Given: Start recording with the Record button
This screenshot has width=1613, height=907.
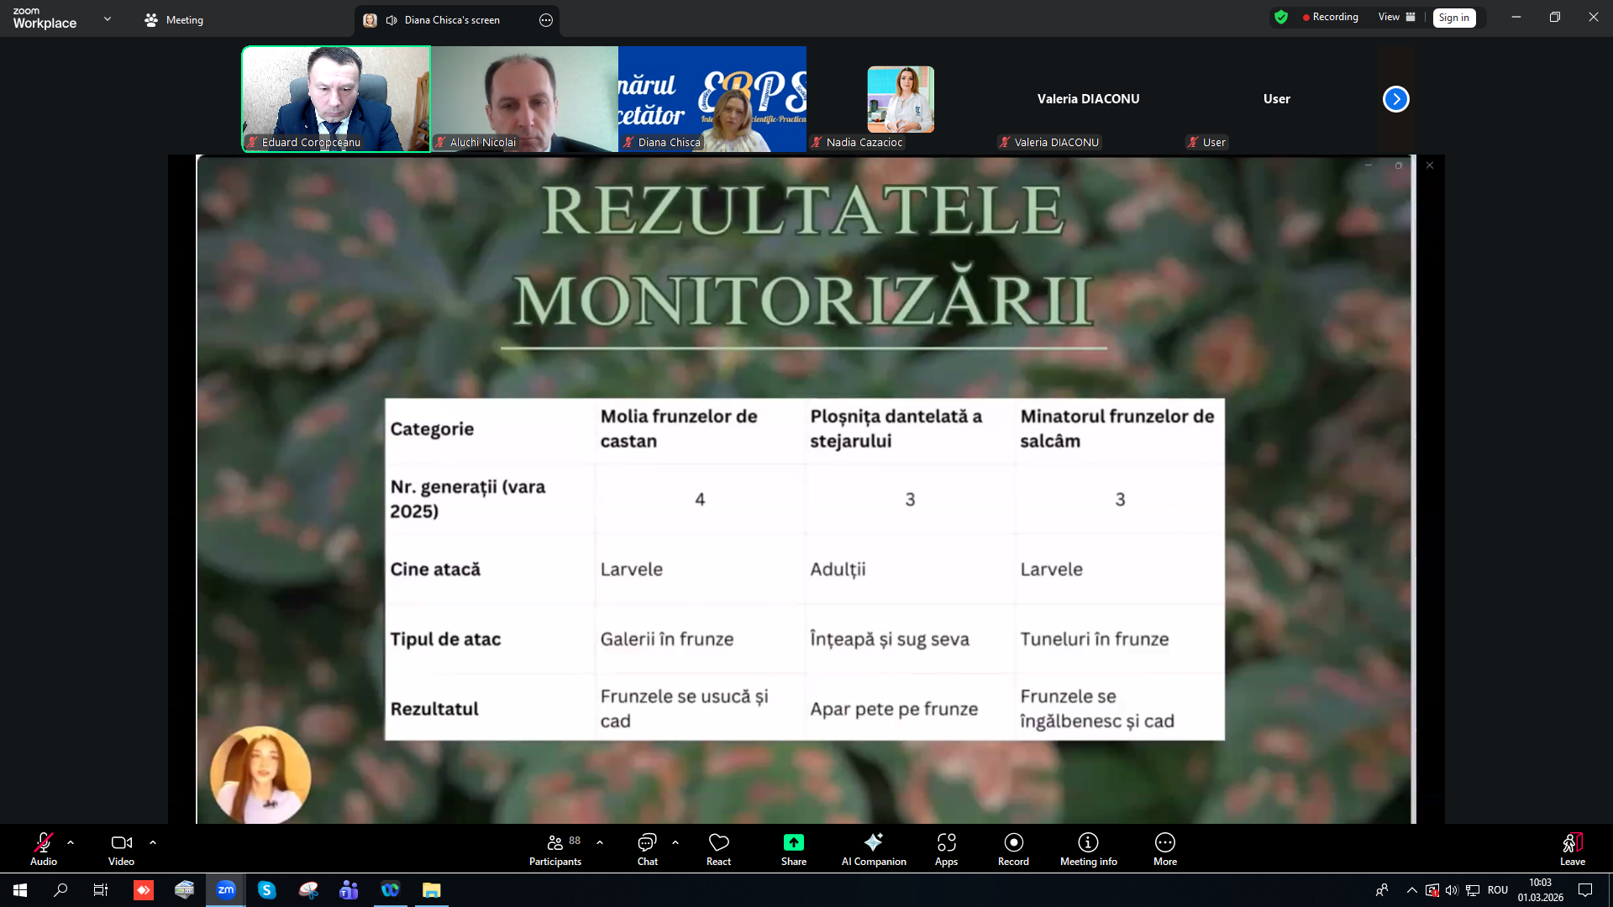Looking at the screenshot, I should coord(1013,847).
